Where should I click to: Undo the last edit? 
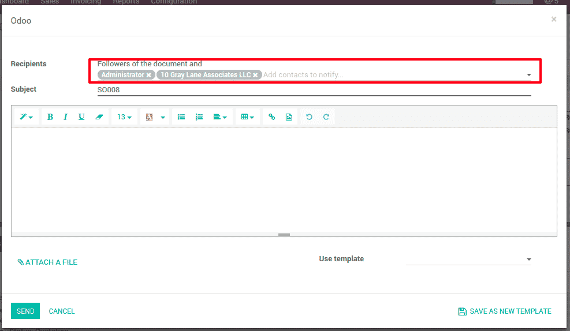point(310,117)
